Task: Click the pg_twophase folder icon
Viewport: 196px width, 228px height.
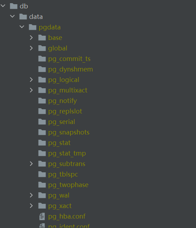Action: click(x=42, y=185)
